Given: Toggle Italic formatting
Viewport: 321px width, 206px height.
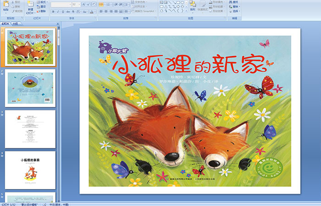Looking at the screenshot, I should [x=58, y=11].
